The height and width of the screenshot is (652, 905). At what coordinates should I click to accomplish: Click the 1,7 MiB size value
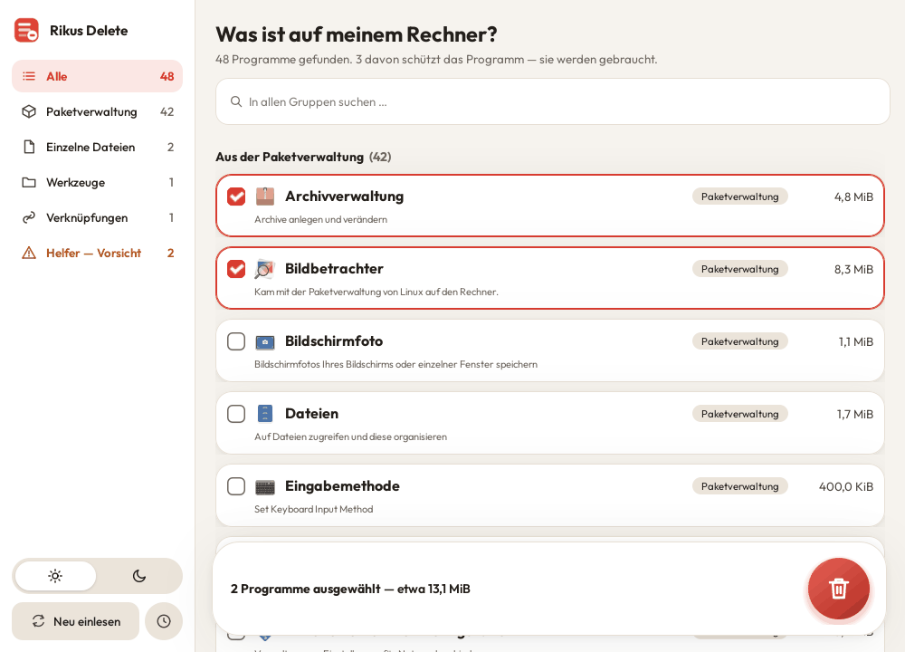(x=855, y=414)
